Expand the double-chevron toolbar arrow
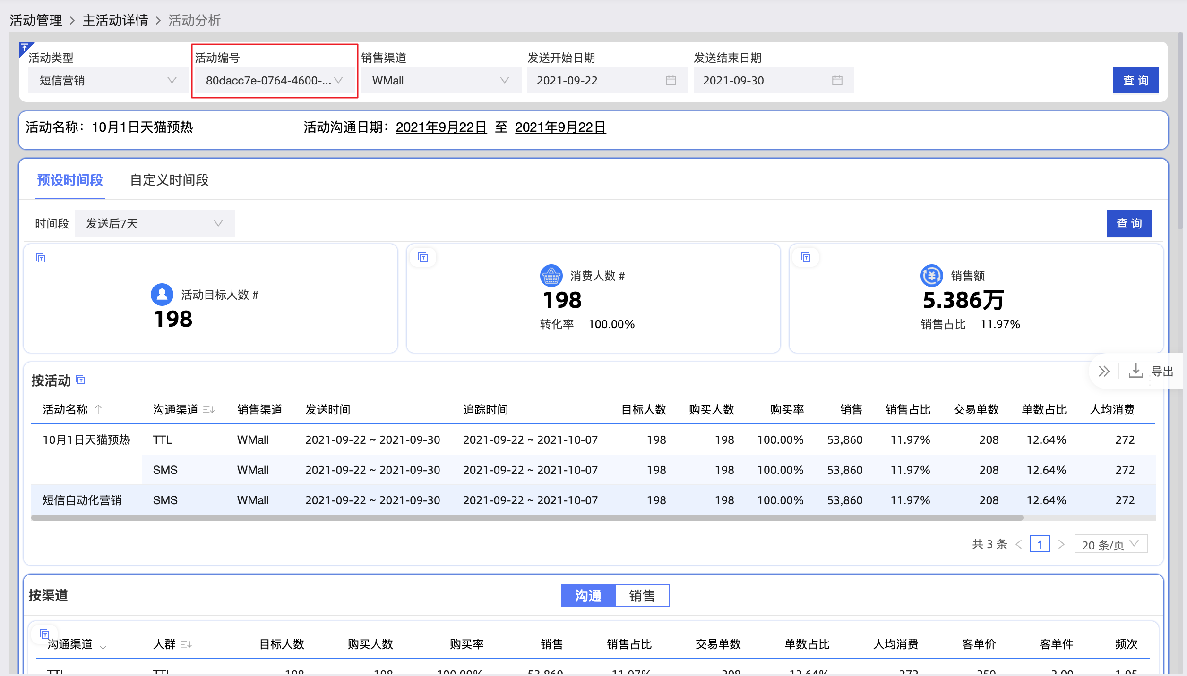The height and width of the screenshot is (676, 1187). (x=1104, y=372)
